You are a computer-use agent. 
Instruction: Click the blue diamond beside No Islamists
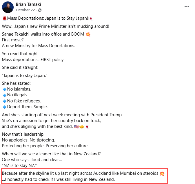coord(4,89)
